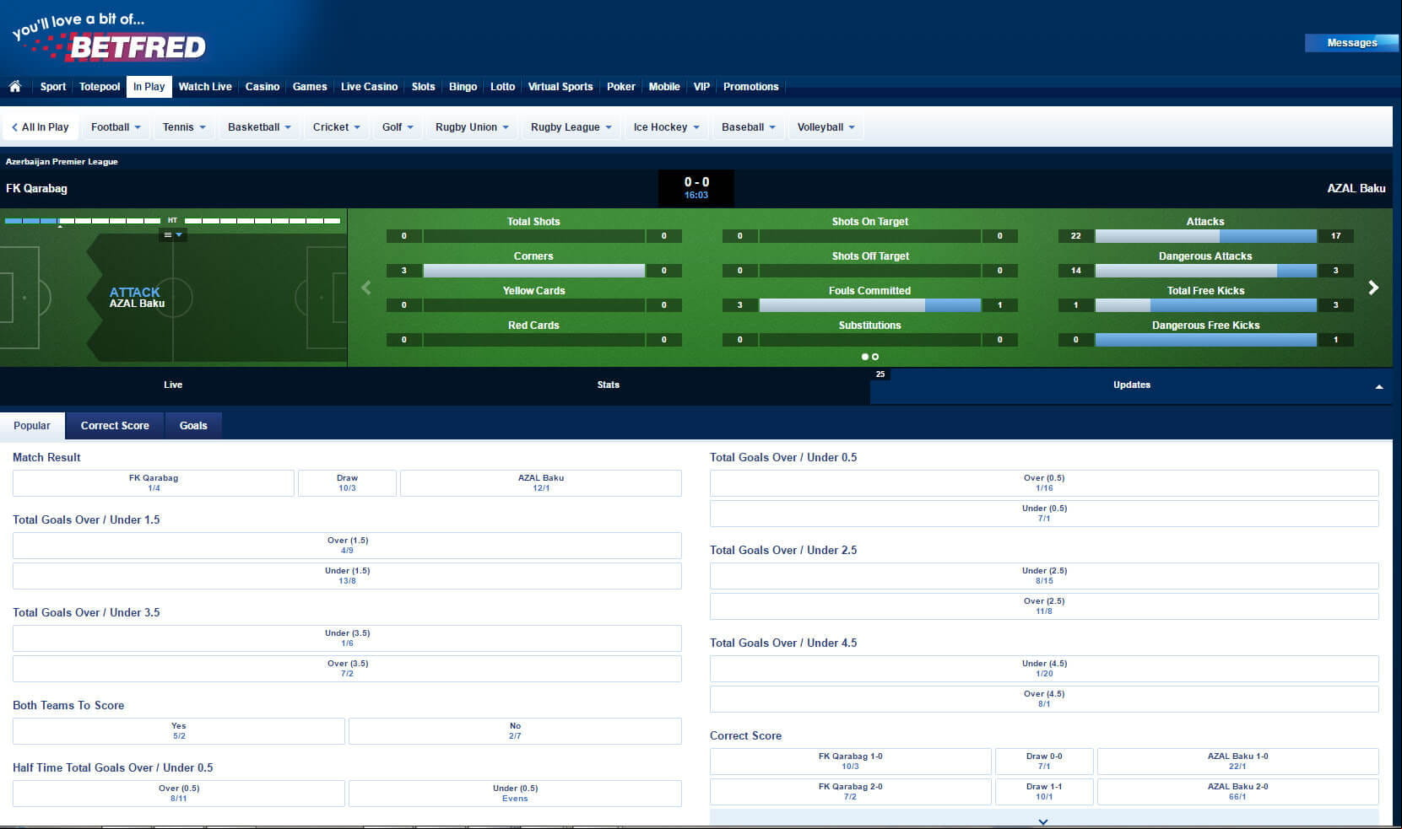Viewport: 1402px width, 829px height.
Task: Open the Baseball dropdown
Action: pos(748,127)
